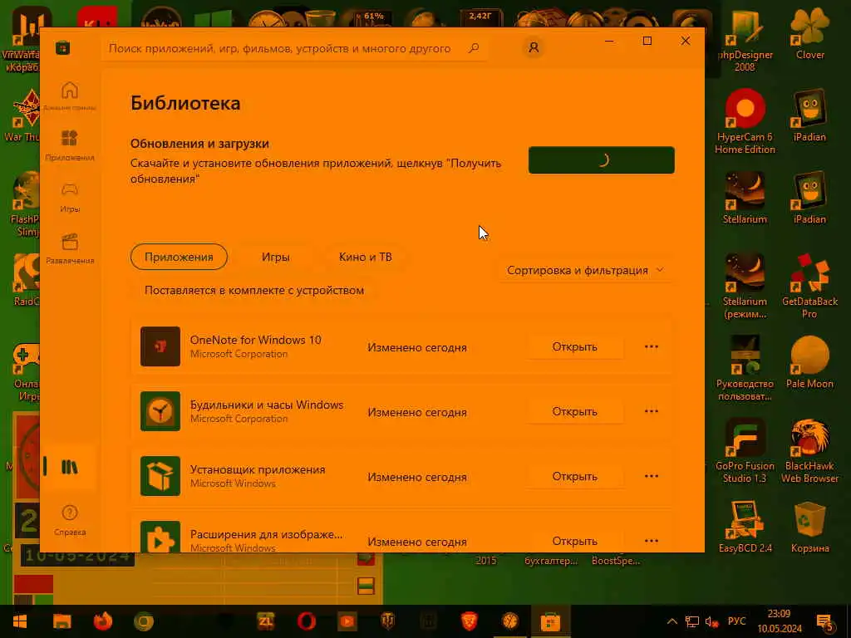Click the Image Extensions (Расширения для изображе...) app icon
The height and width of the screenshot is (638, 851).
pos(160,537)
